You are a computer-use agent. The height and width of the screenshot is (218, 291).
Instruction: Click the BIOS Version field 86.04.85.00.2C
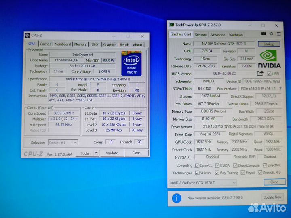224,73
